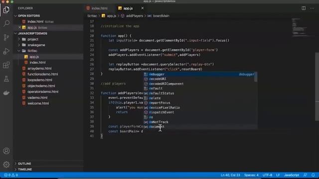Open functionsdemo.html file

tap(42, 74)
